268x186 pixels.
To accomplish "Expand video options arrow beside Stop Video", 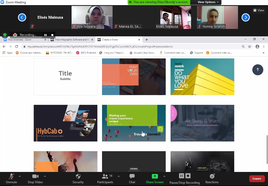I will [x=45, y=176].
